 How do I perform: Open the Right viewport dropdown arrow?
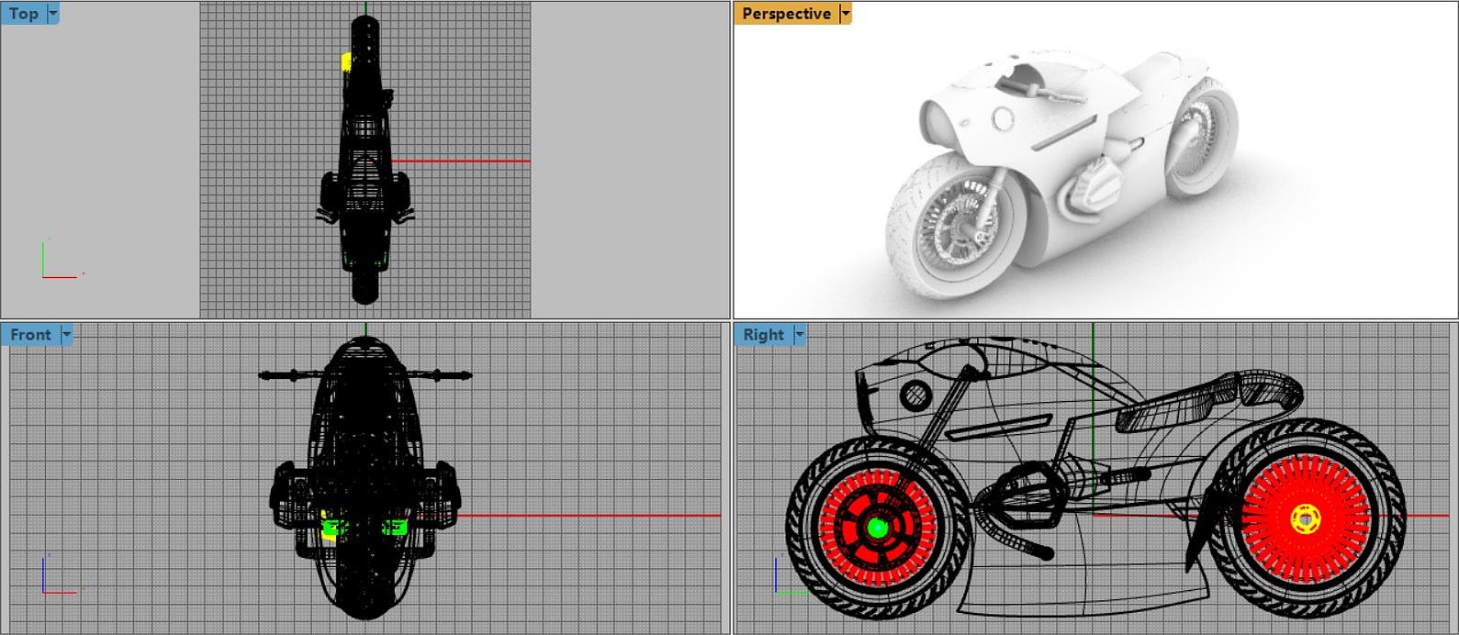coord(800,335)
